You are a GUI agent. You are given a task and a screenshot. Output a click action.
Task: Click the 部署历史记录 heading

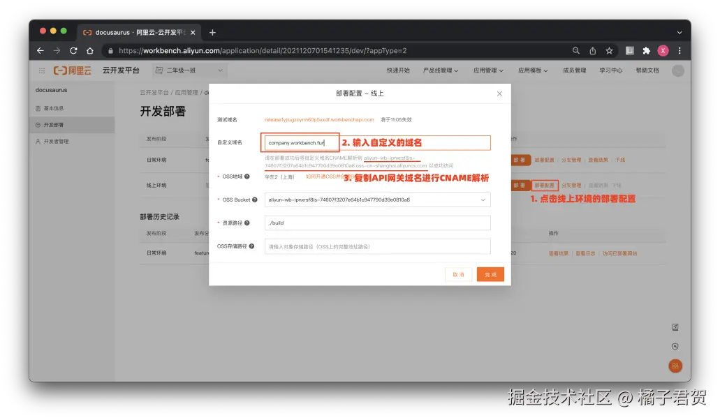159,217
